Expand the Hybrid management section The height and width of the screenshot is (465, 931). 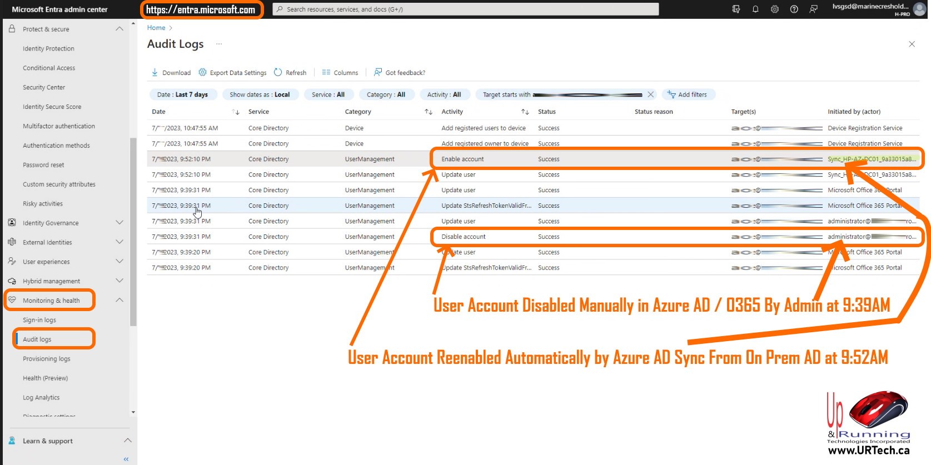point(119,281)
